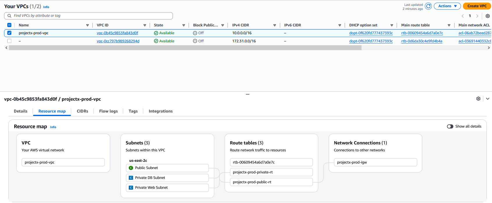Screen dimensions: 492x203
Task: Click the State column sort icon
Action: [x=184, y=25]
